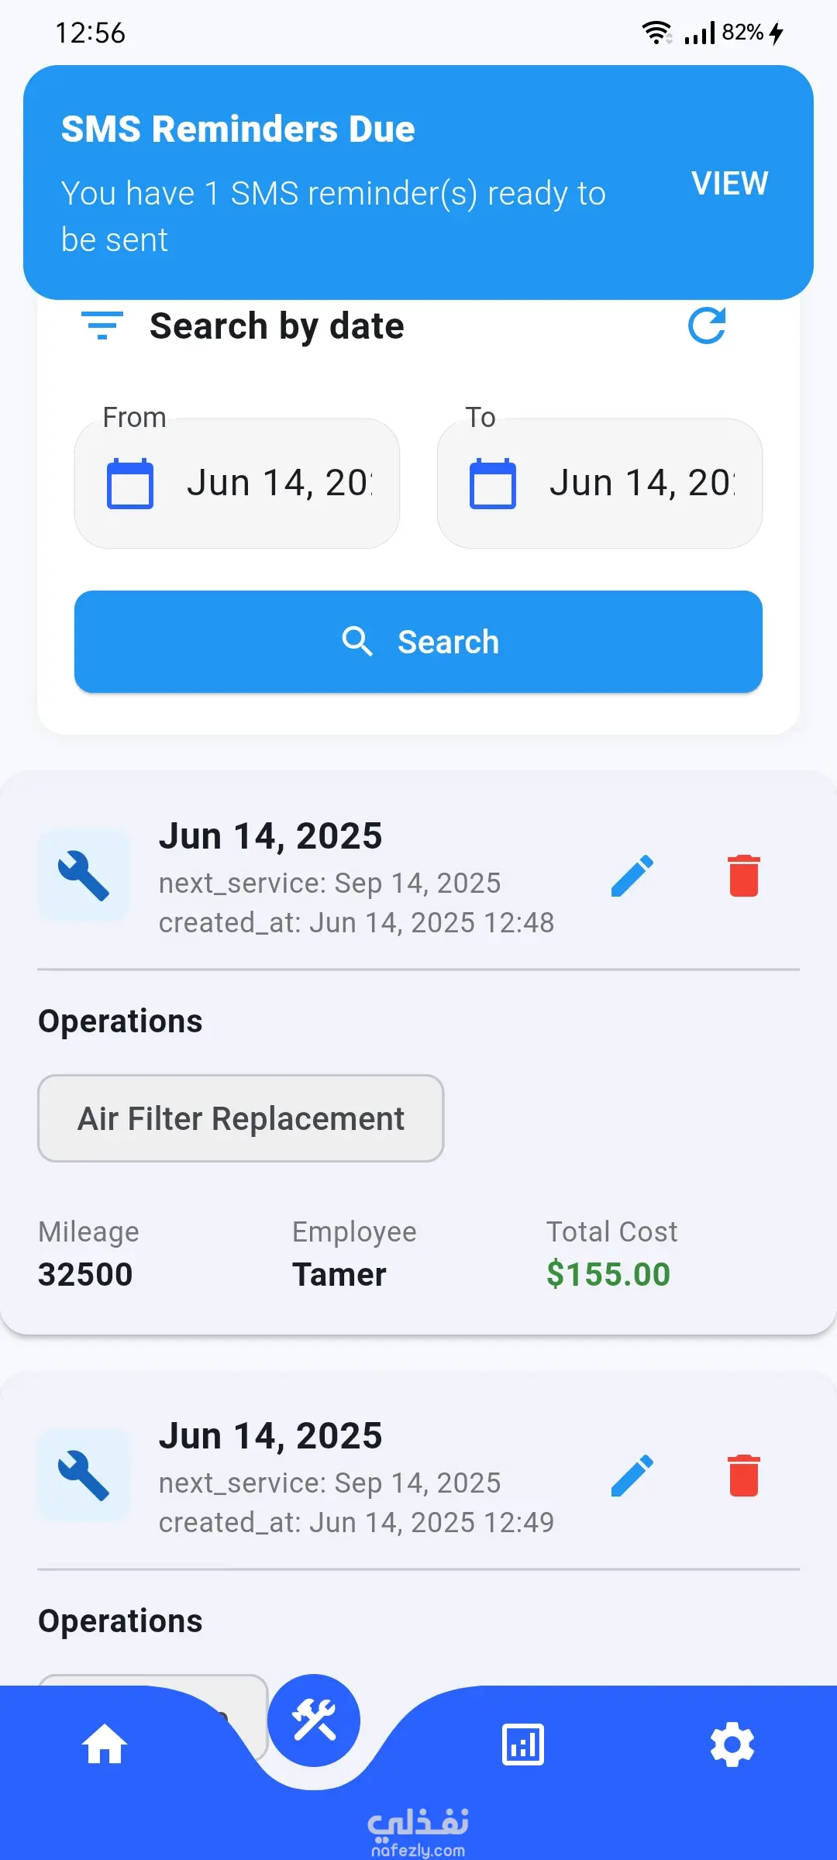Screen dimensions: 837x1860
Task: Switch to reports chart tab
Action: tap(523, 1745)
